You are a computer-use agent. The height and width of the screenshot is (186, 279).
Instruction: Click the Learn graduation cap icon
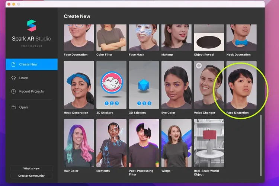13,78
